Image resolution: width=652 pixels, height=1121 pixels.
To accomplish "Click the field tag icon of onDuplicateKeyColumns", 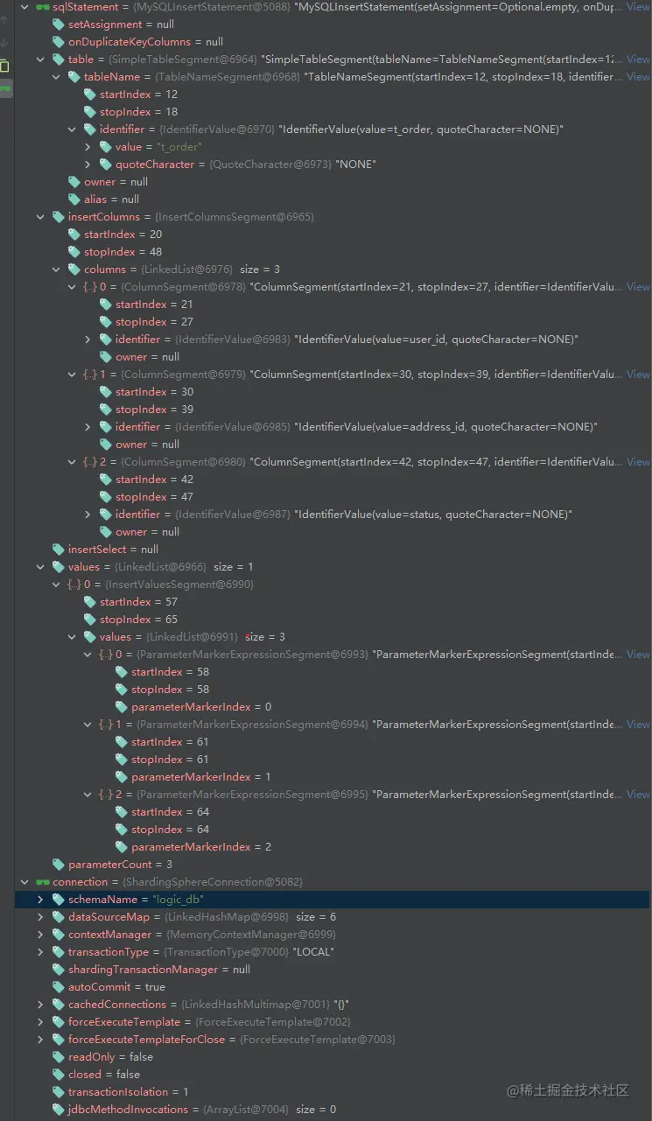I will click(59, 42).
